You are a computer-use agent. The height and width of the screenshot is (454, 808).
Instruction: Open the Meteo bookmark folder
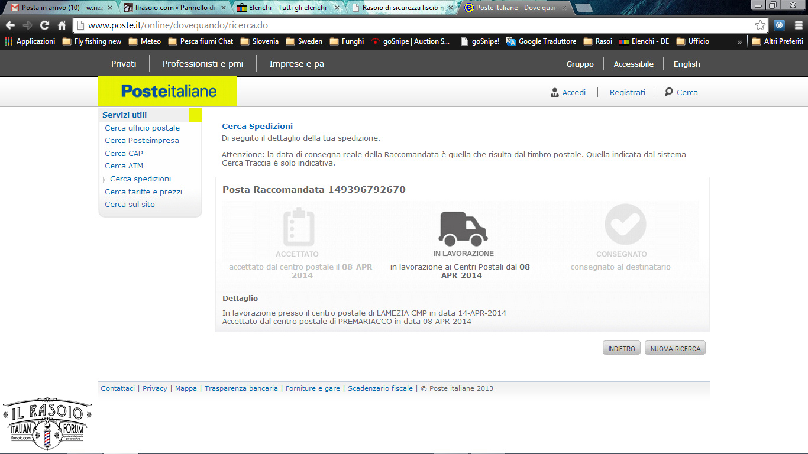(145, 41)
